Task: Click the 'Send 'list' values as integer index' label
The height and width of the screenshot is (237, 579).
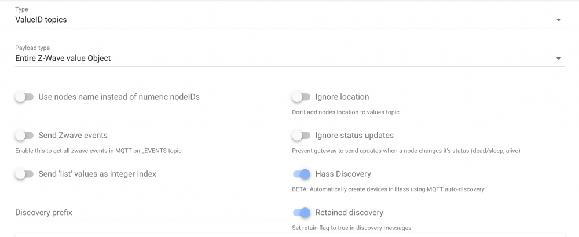Action: coord(97,174)
